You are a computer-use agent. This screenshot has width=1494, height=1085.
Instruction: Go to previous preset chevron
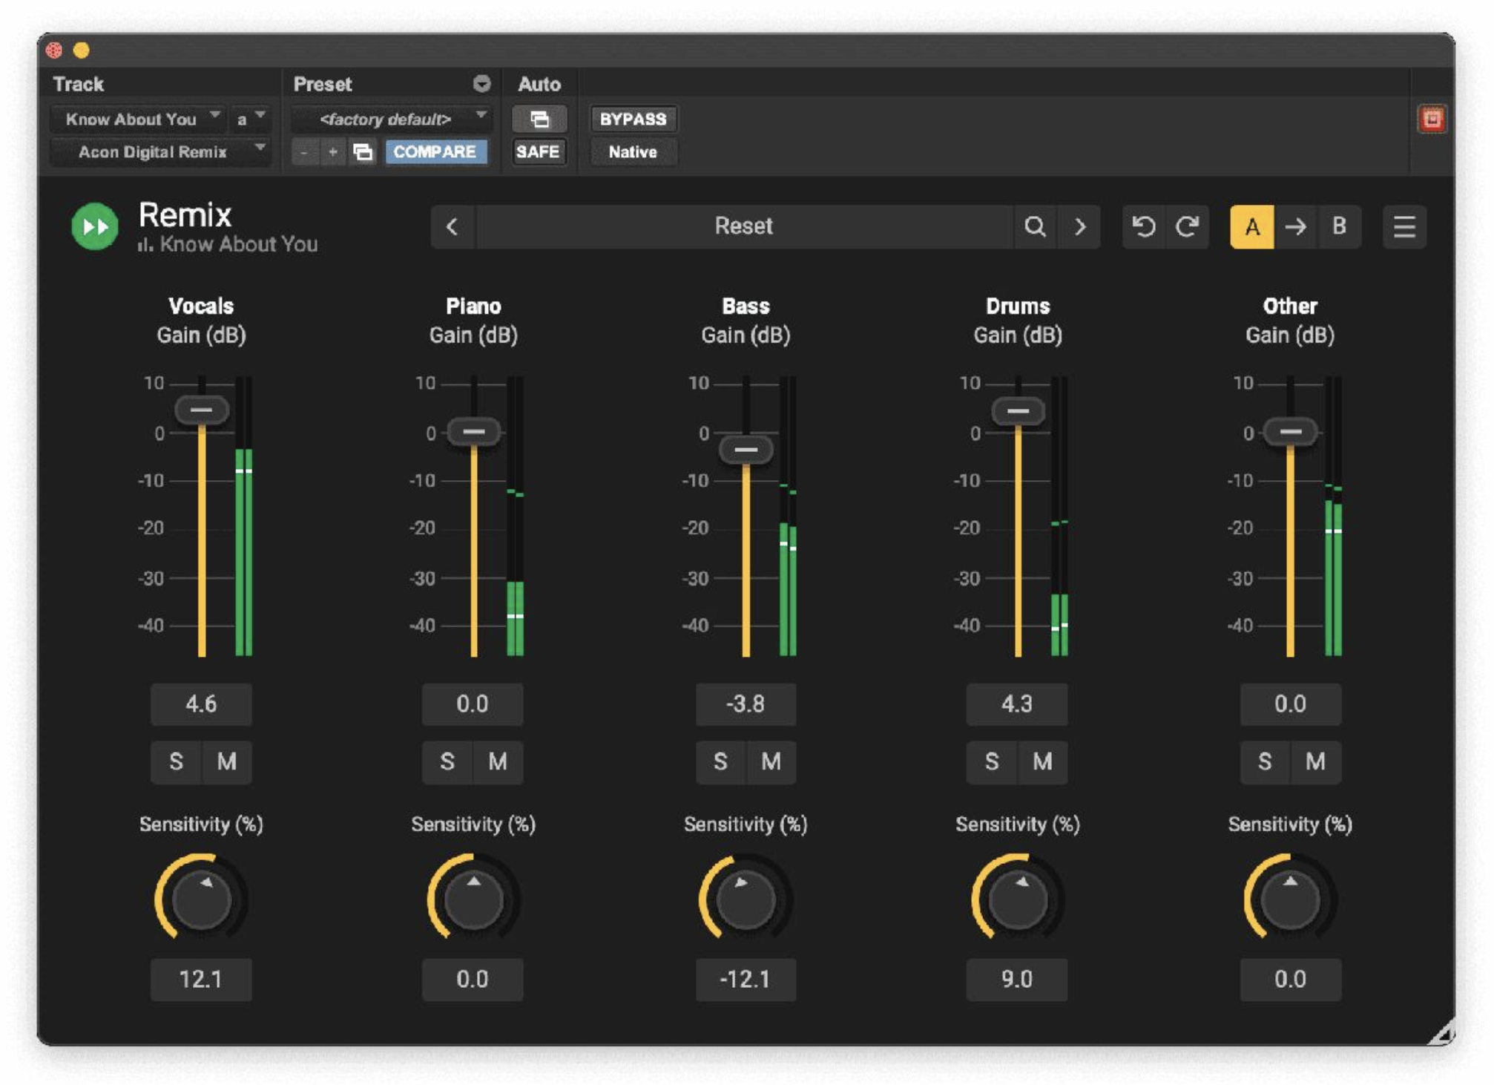[x=452, y=226]
